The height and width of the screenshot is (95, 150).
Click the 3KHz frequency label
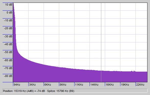32,85
